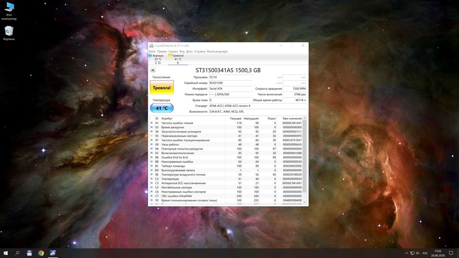This screenshot has width=459, height=258.
Task: Click blue status dot for Высокоуровневая запись
Action: point(151,170)
